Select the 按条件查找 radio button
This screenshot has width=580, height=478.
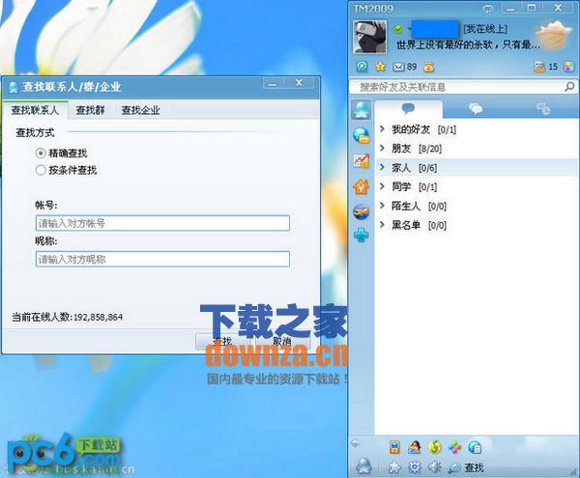(x=41, y=170)
